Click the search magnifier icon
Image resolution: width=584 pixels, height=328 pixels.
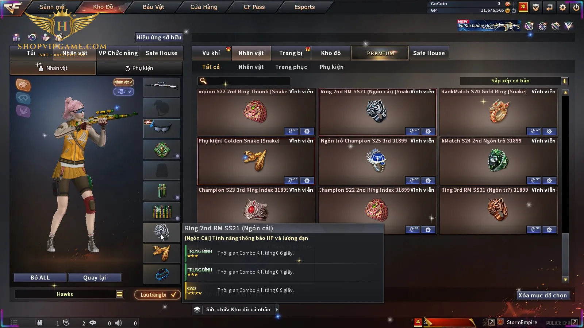tap(203, 81)
